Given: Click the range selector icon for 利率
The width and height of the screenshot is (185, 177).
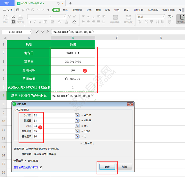Looking at the screenshot, I should [77, 126].
